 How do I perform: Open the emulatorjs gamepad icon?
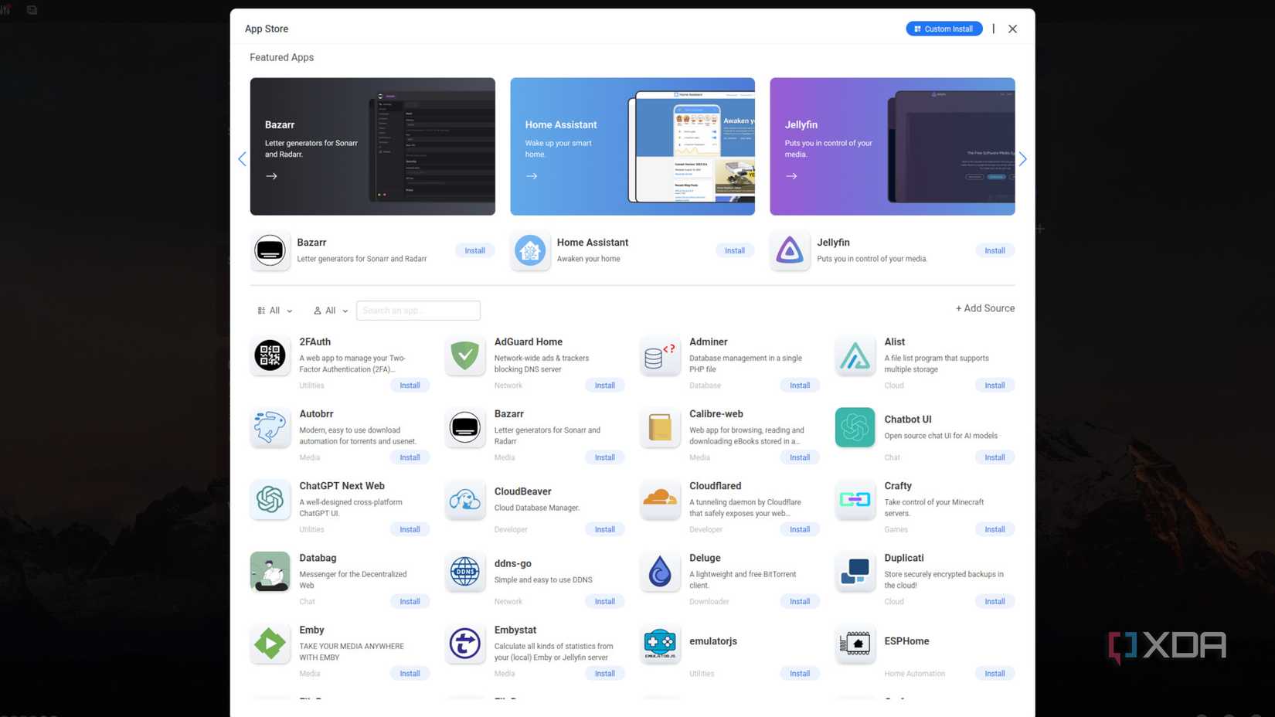[660, 643]
